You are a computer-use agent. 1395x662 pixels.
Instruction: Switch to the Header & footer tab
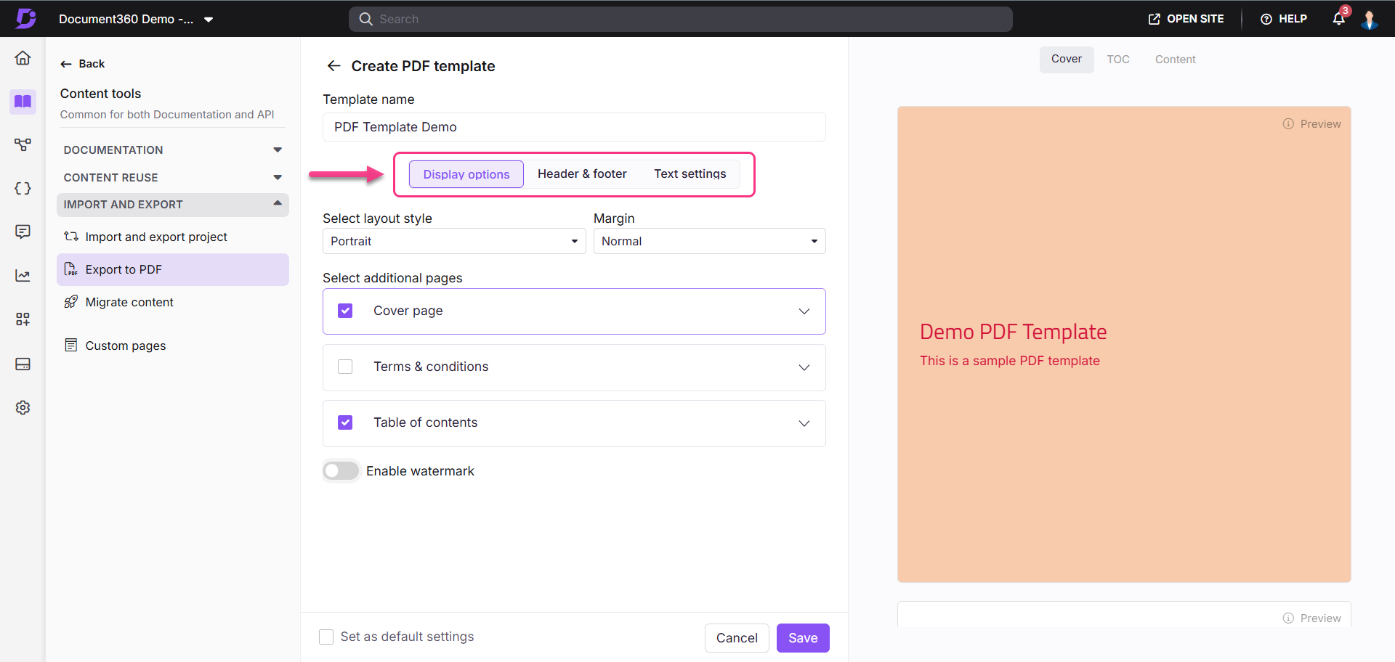click(581, 174)
